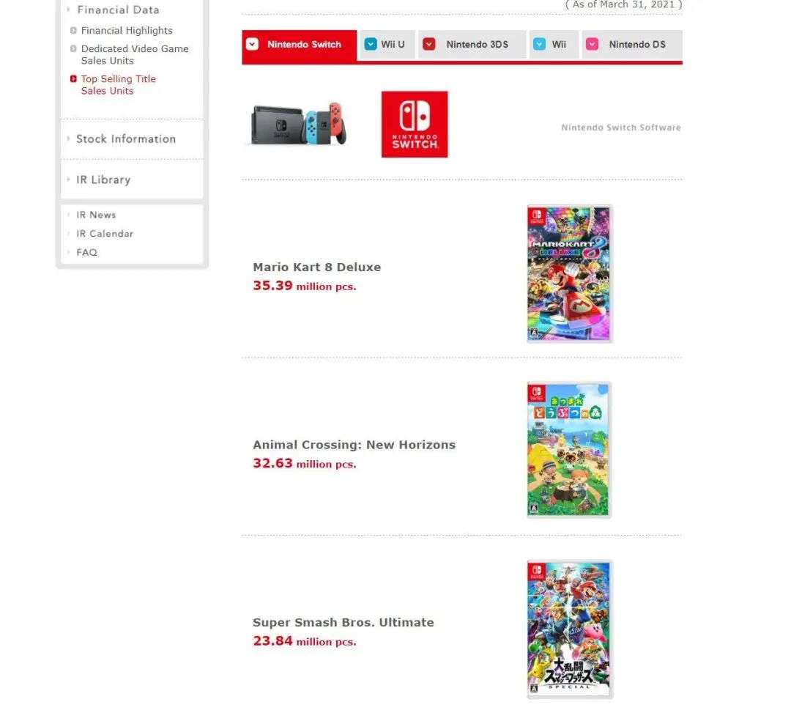Expand the IR Library section

pos(103,180)
